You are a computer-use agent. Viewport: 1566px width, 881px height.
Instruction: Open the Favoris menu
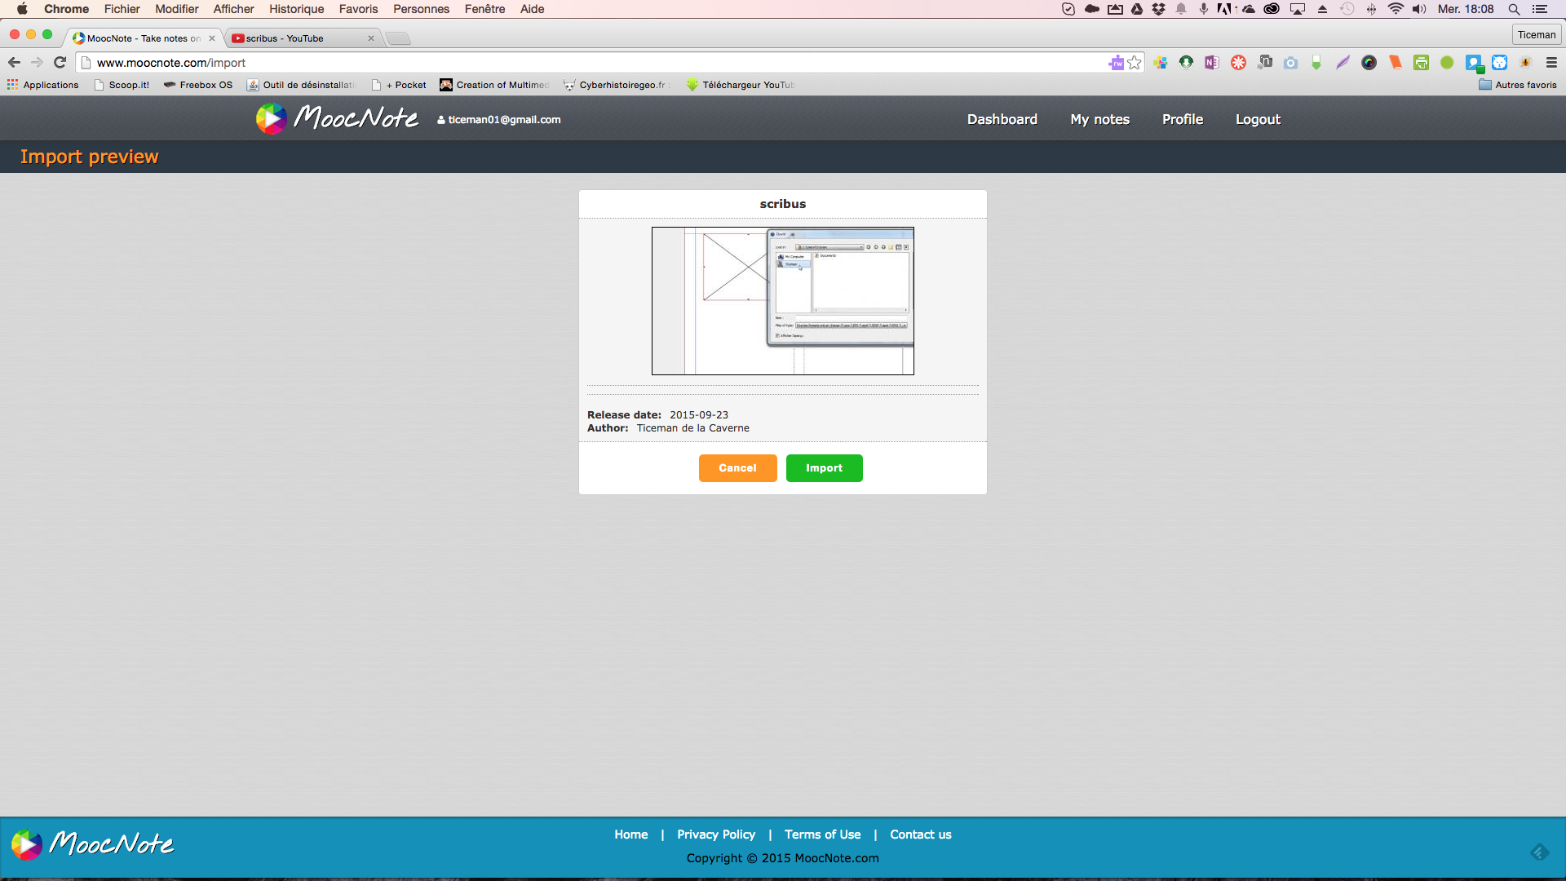click(x=359, y=9)
